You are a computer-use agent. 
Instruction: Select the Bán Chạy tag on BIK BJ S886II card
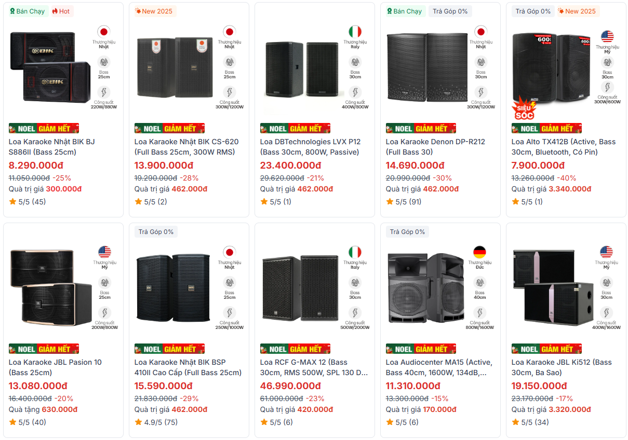point(28,11)
